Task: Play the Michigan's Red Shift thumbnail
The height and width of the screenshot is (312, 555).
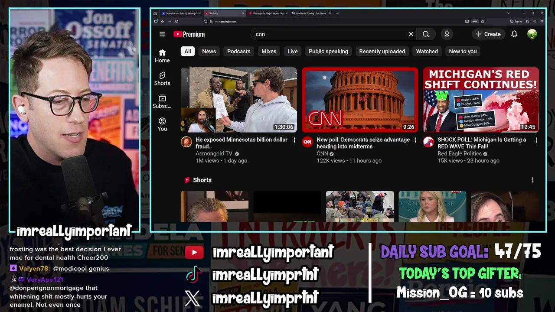Action: coord(481,100)
